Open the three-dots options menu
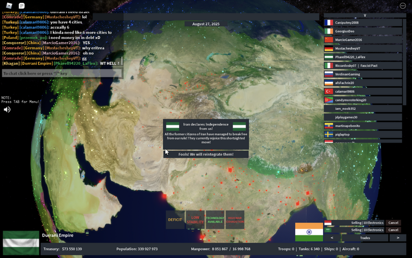The width and height of the screenshot is (412, 258). tap(403, 5)
